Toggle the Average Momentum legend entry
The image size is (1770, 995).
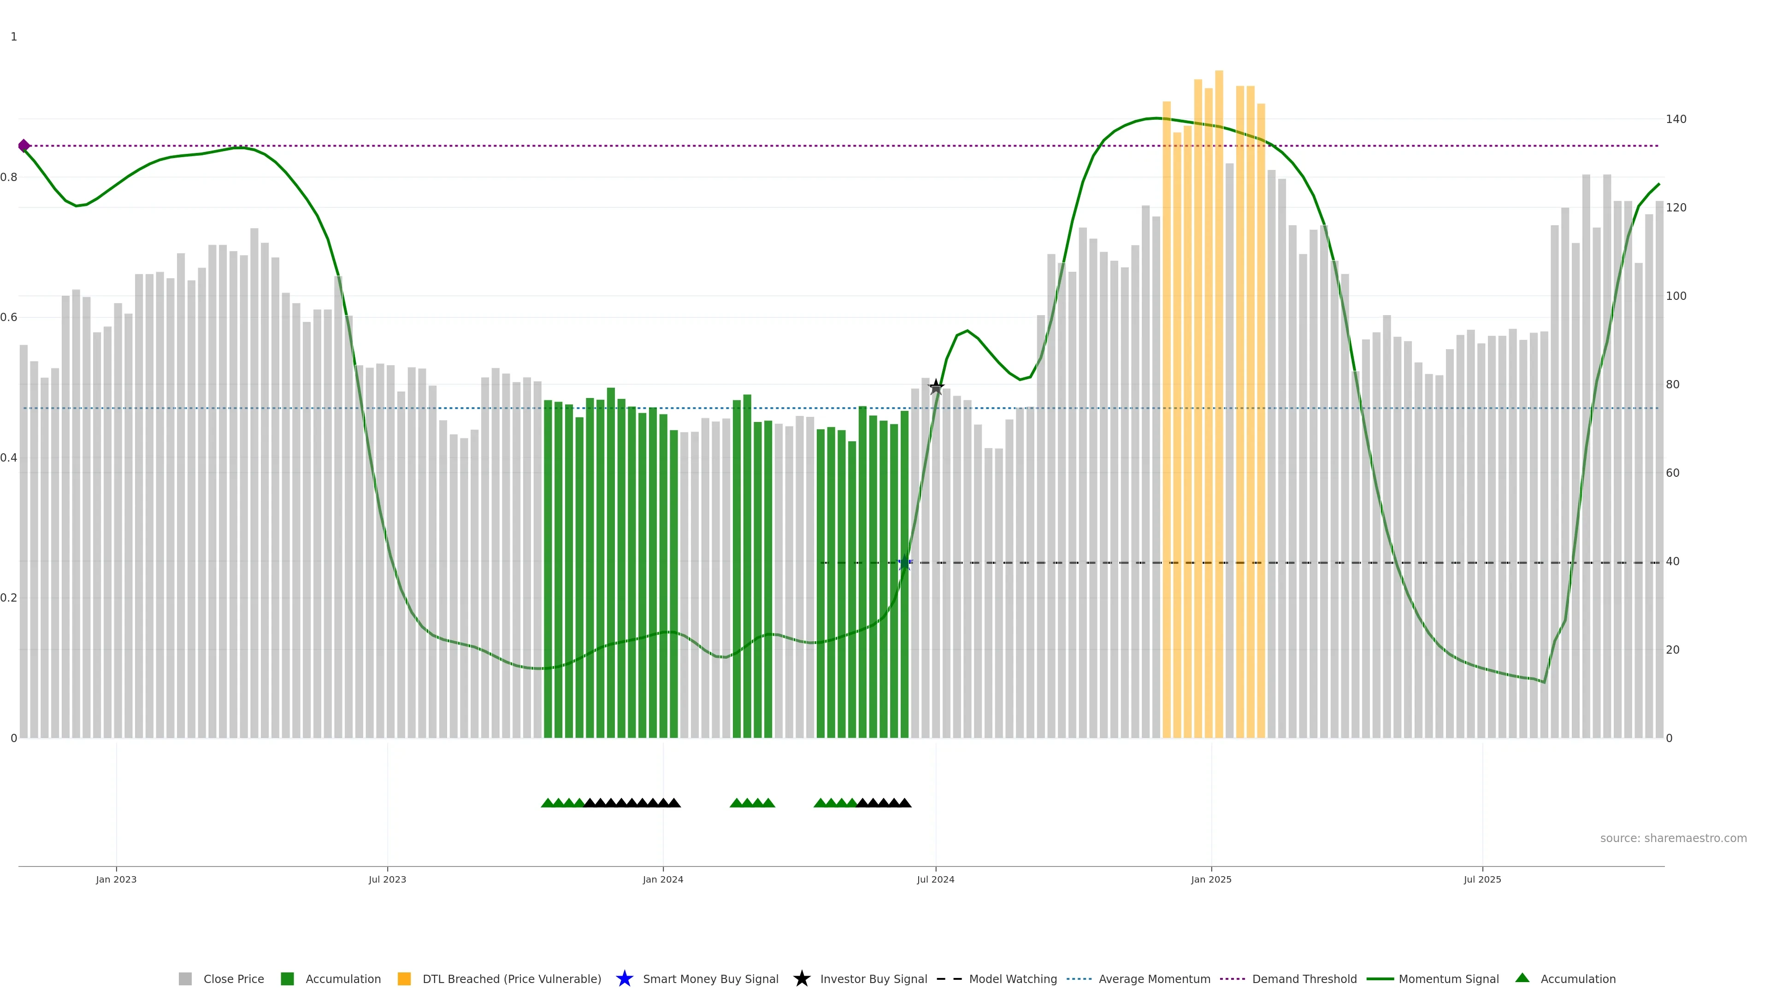[x=1154, y=979]
